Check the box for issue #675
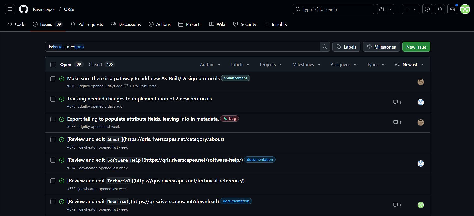 [53, 140]
